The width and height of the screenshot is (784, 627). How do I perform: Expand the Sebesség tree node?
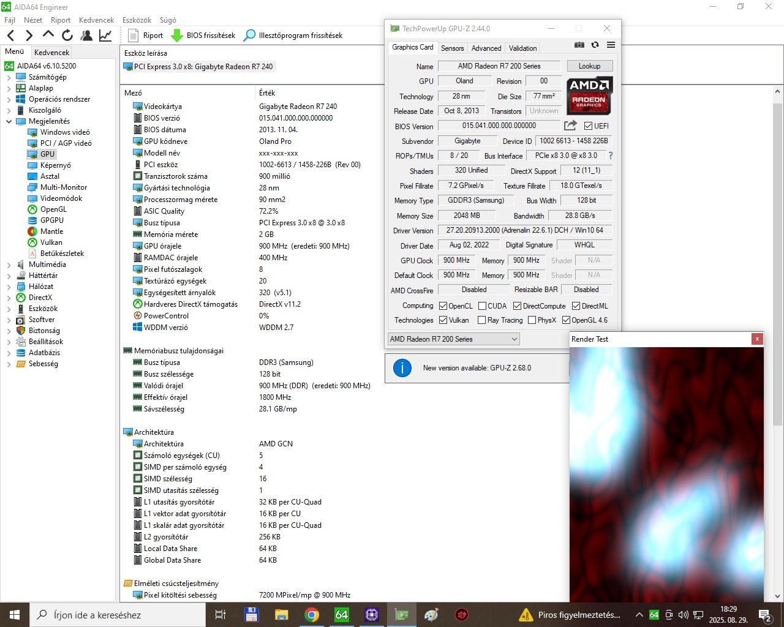point(9,364)
